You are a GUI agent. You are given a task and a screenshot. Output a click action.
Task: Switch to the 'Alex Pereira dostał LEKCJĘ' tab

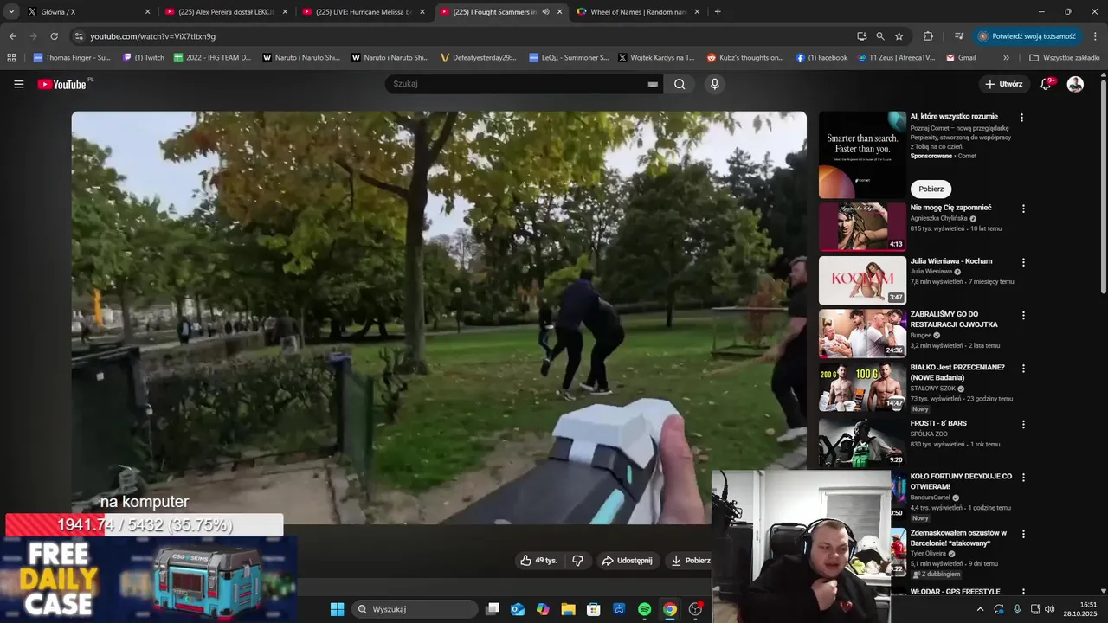click(x=227, y=12)
